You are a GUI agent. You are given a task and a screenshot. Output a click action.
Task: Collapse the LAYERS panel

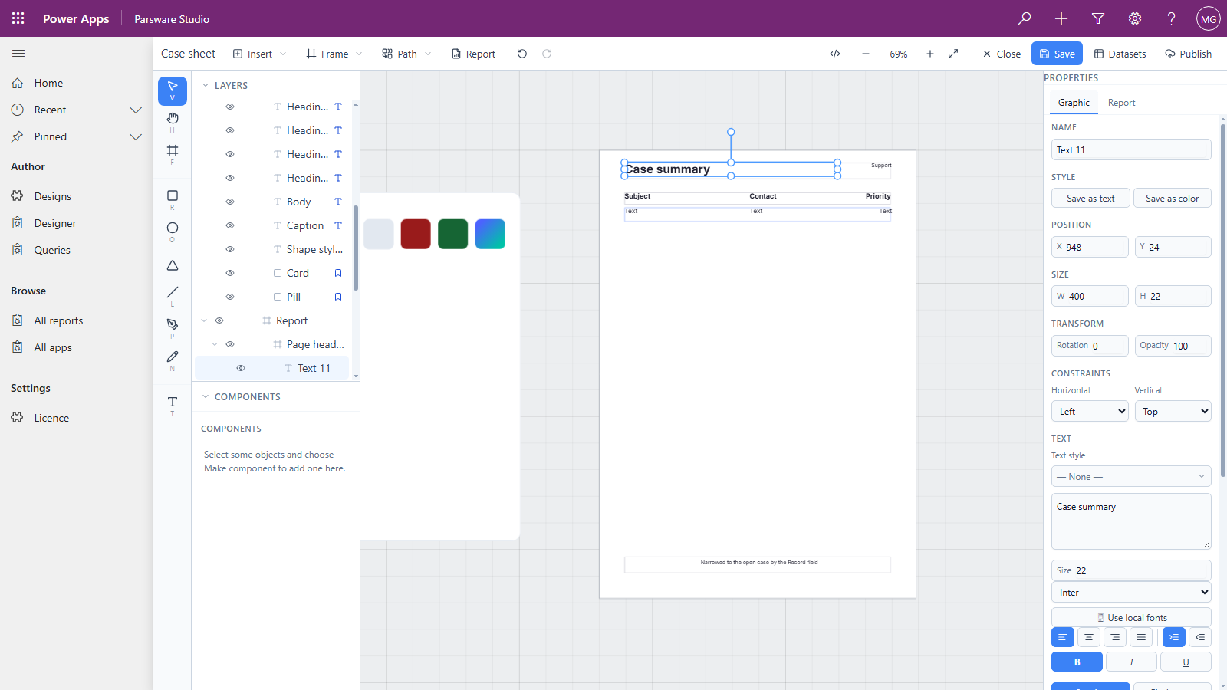point(206,85)
